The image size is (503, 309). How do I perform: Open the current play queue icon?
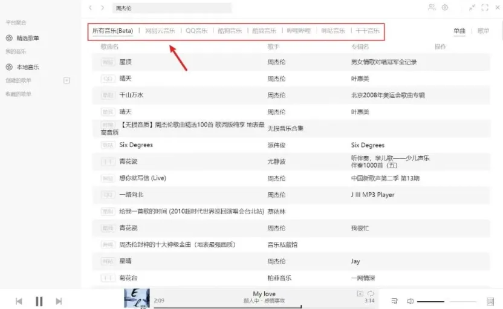tap(394, 301)
